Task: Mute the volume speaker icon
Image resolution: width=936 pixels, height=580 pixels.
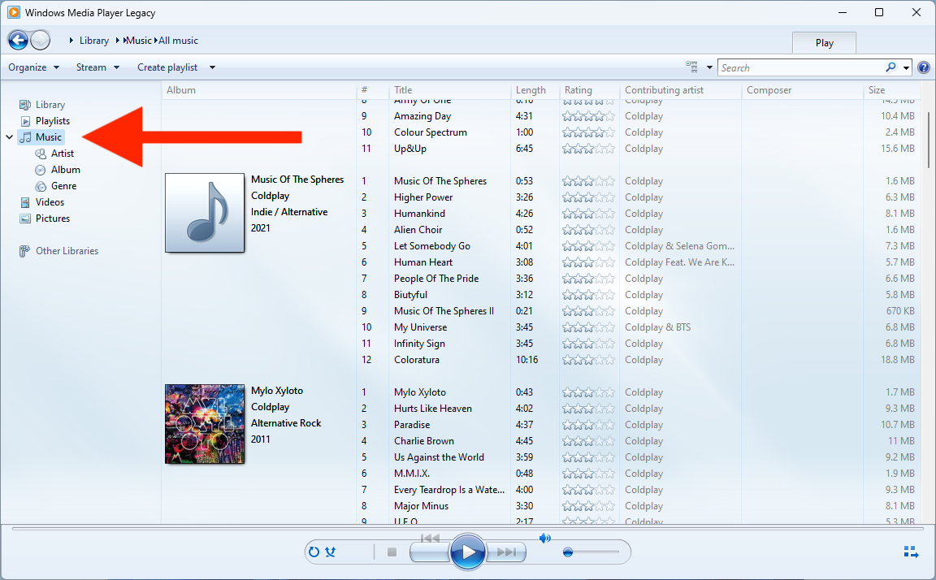Action: [x=545, y=538]
